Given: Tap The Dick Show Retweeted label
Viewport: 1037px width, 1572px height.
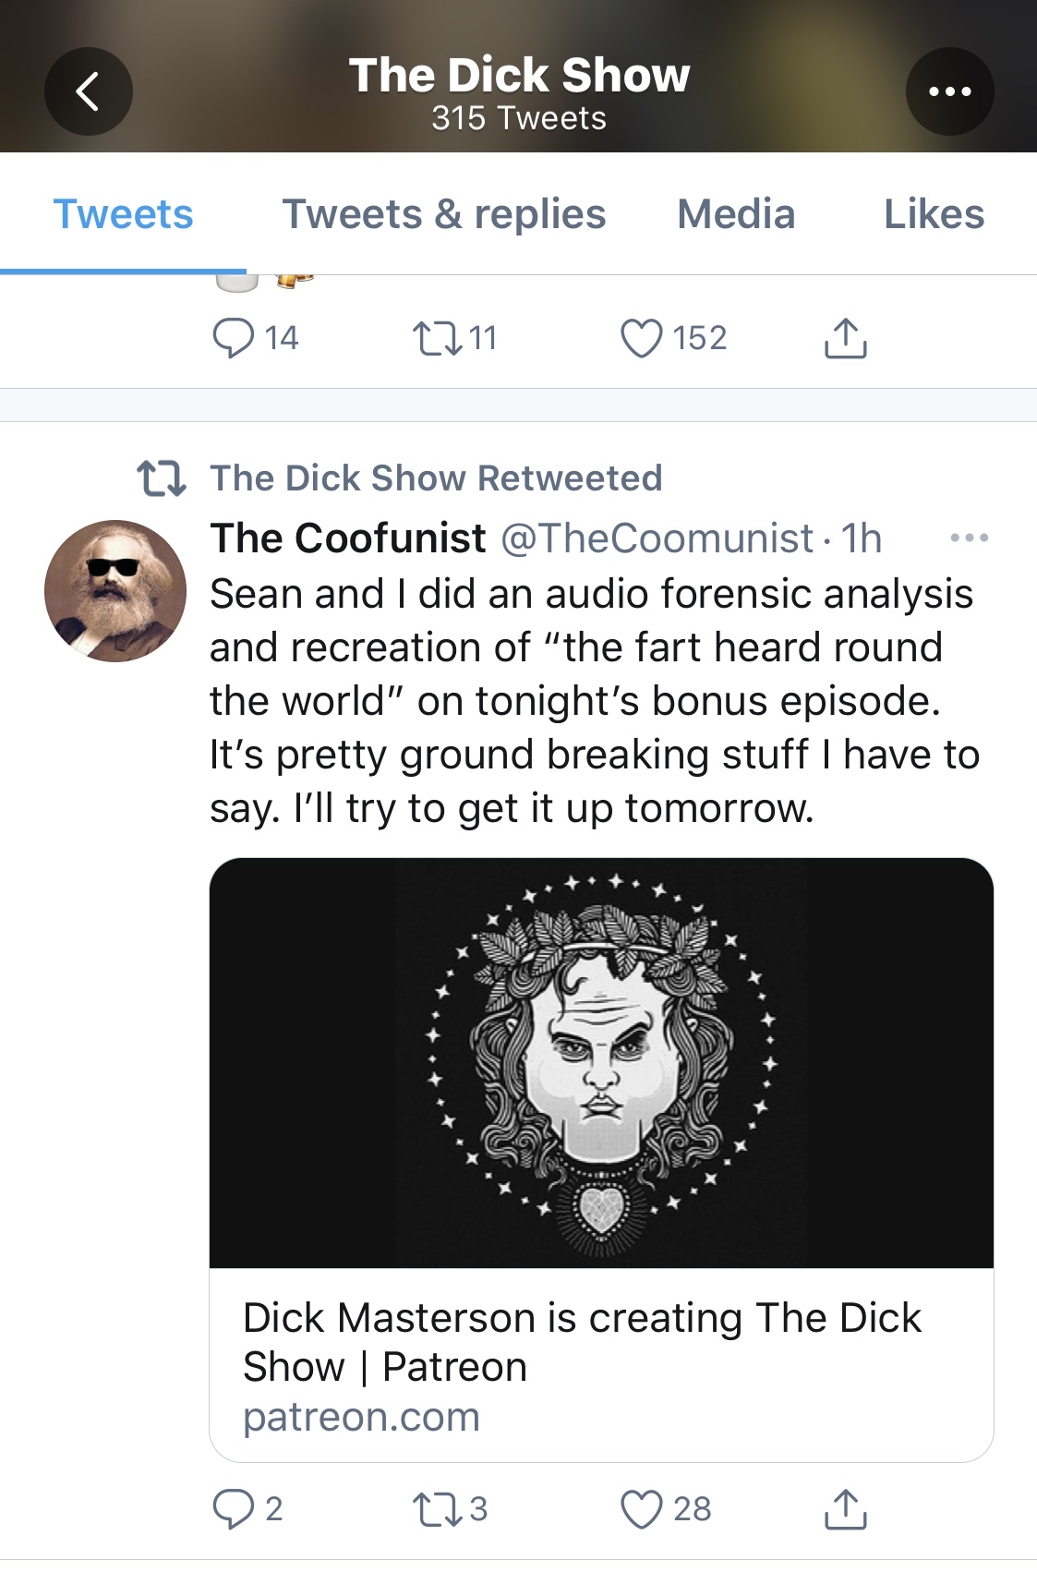Looking at the screenshot, I should point(436,478).
